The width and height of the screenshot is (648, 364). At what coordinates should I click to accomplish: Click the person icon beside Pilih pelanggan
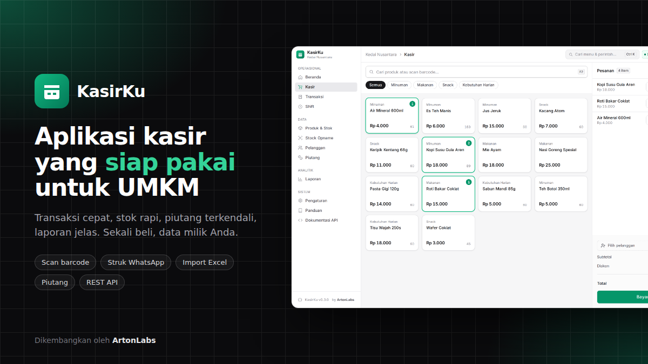(x=603, y=245)
